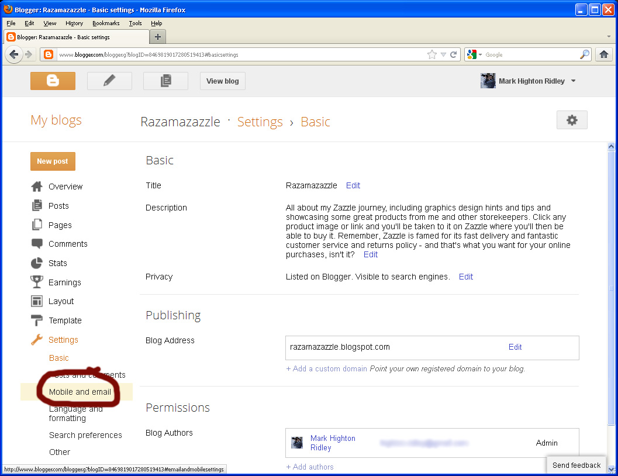Go back with Firefox back arrow
The width and height of the screenshot is (618, 476).
14,54
